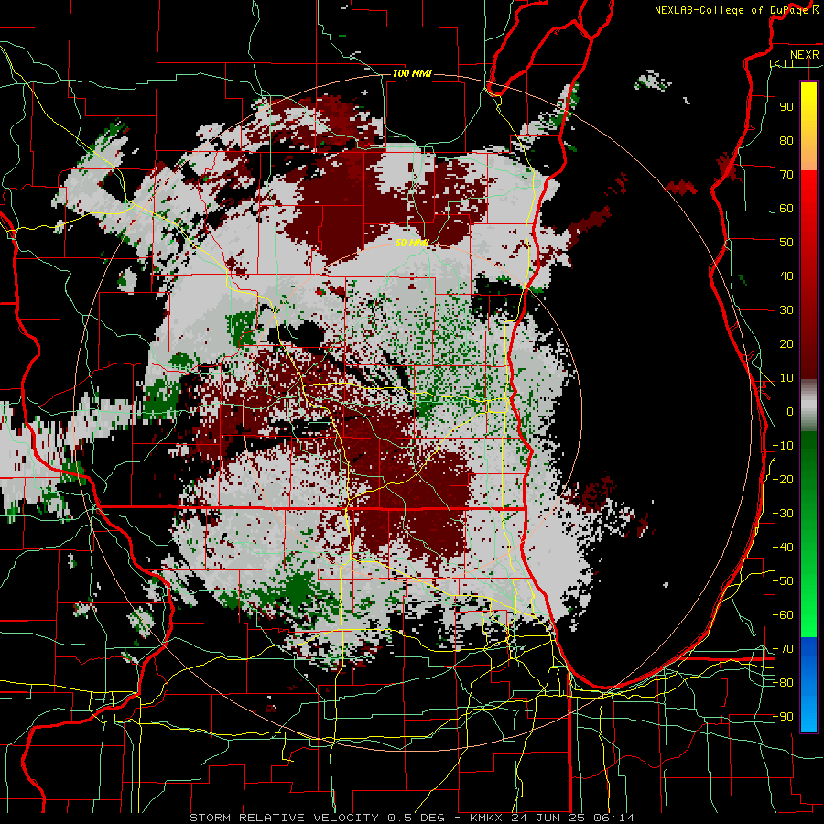This screenshot has height=824, width=824.
Task: Select the 50 value on the velocity scale
Action: [786, 243]
